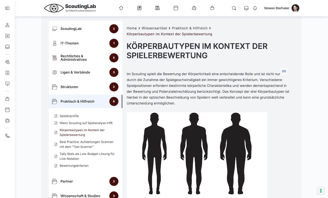
Task: Open the search magnifier icon
Action: coord(234,8)
